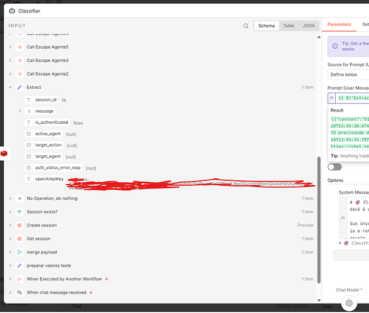Screen dimensions: 369x313
Task: Expand the message field
Action: tap(19, 111)
